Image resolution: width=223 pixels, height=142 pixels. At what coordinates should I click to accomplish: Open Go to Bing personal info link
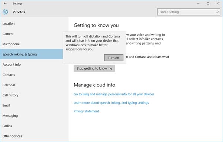point(114,94)
